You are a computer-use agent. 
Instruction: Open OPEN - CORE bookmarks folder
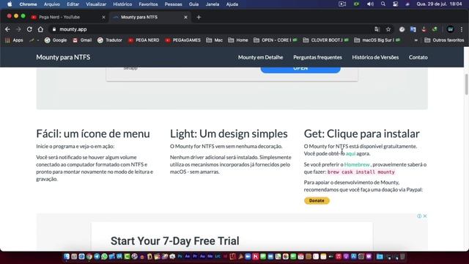pyautogui.click(x=276, y=40)
